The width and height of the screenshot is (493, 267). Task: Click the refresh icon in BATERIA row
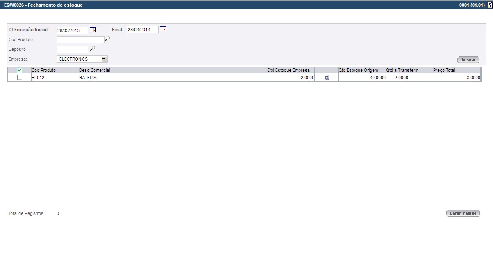pyautogui.click(x=327, y=78)
